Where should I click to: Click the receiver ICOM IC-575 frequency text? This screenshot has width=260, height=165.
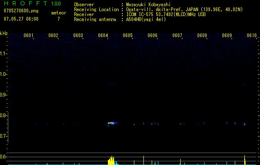166,14
